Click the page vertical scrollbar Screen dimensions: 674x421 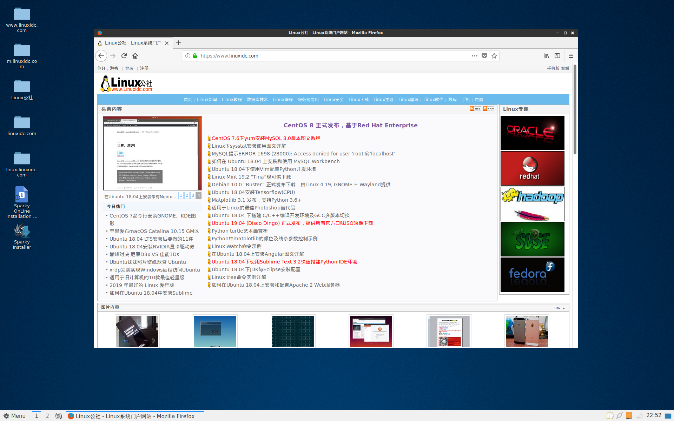575,109
